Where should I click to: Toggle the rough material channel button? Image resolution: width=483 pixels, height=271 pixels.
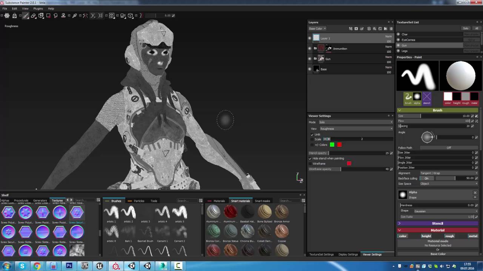[x=449, y=236]
